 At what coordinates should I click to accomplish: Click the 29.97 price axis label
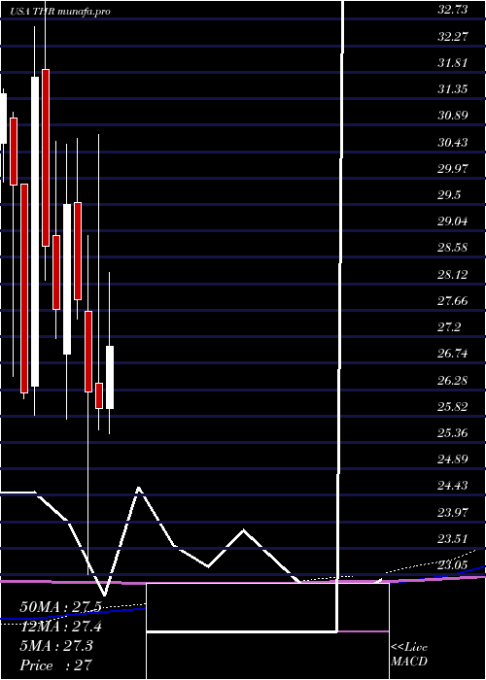pos(453,169)
